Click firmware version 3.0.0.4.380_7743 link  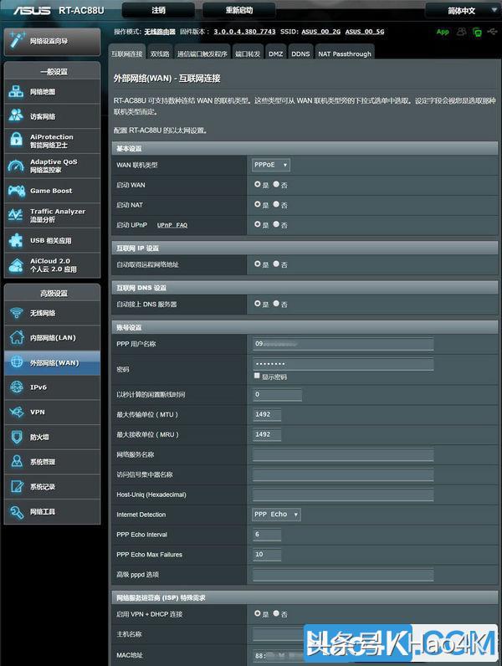244,32
